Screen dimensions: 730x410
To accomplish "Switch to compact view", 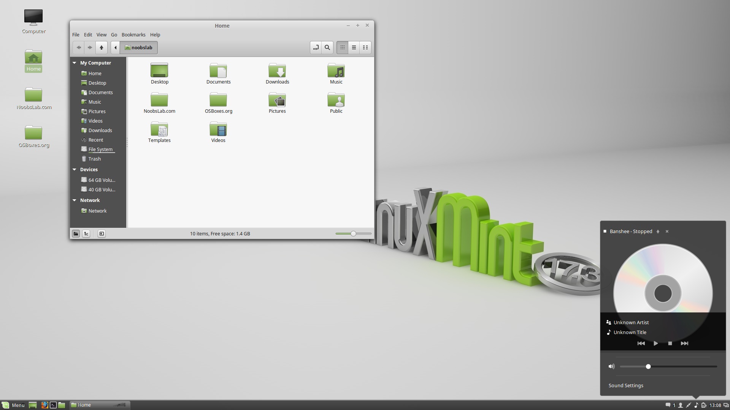I will [x=365, y=47].
